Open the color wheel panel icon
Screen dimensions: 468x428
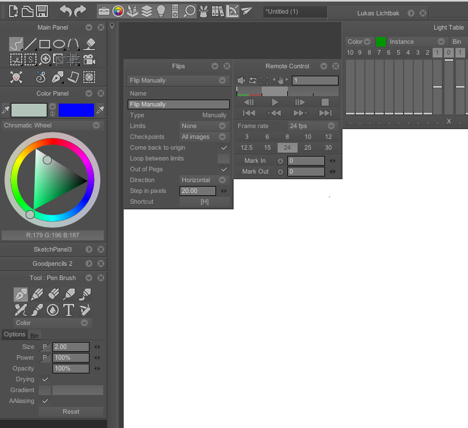tap(118, 11)
